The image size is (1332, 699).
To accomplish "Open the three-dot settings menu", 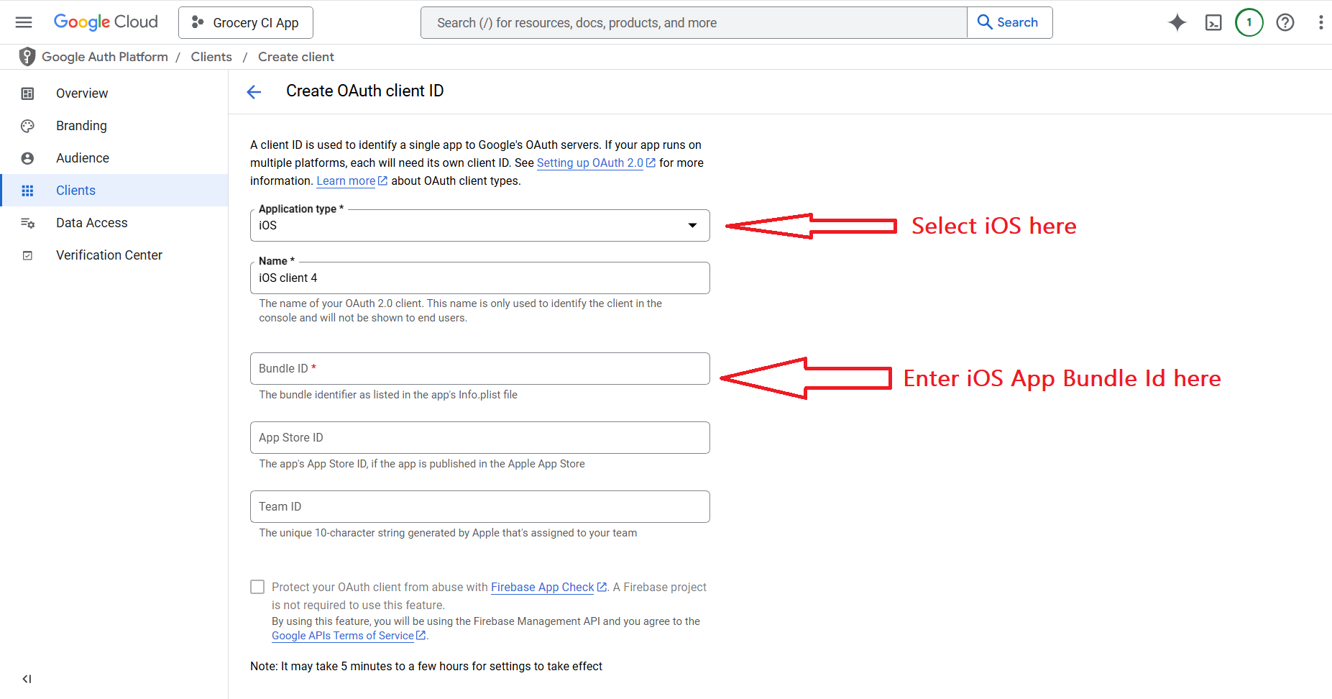I will [x=1320, y=22].
